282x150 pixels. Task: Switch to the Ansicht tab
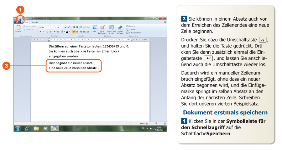35,22
